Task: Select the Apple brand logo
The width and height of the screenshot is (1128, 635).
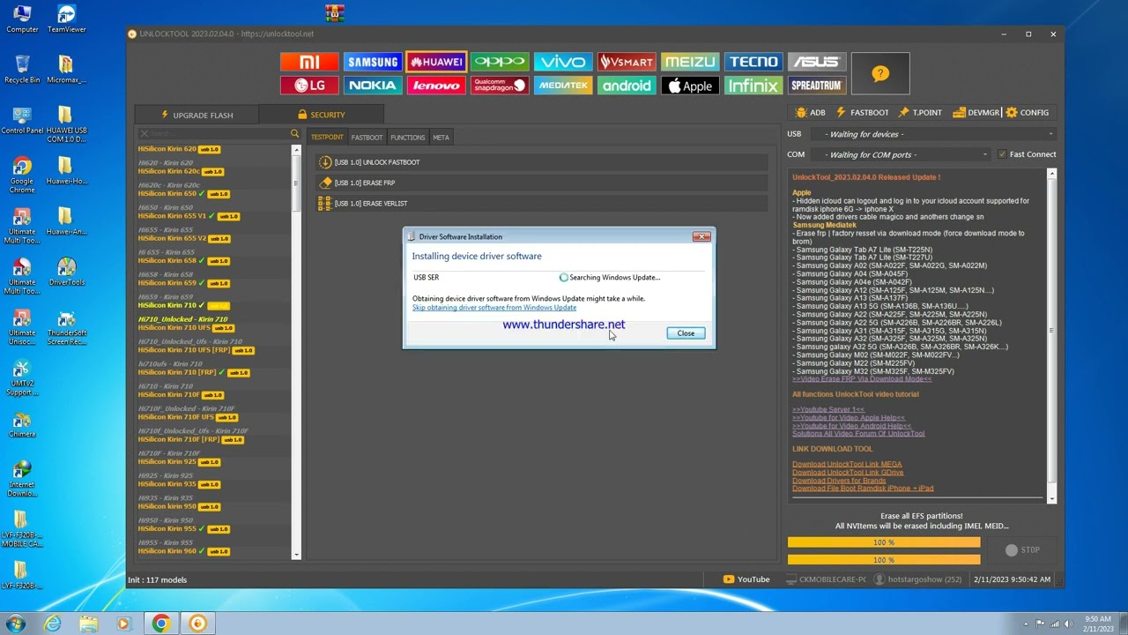Action: 690,86
